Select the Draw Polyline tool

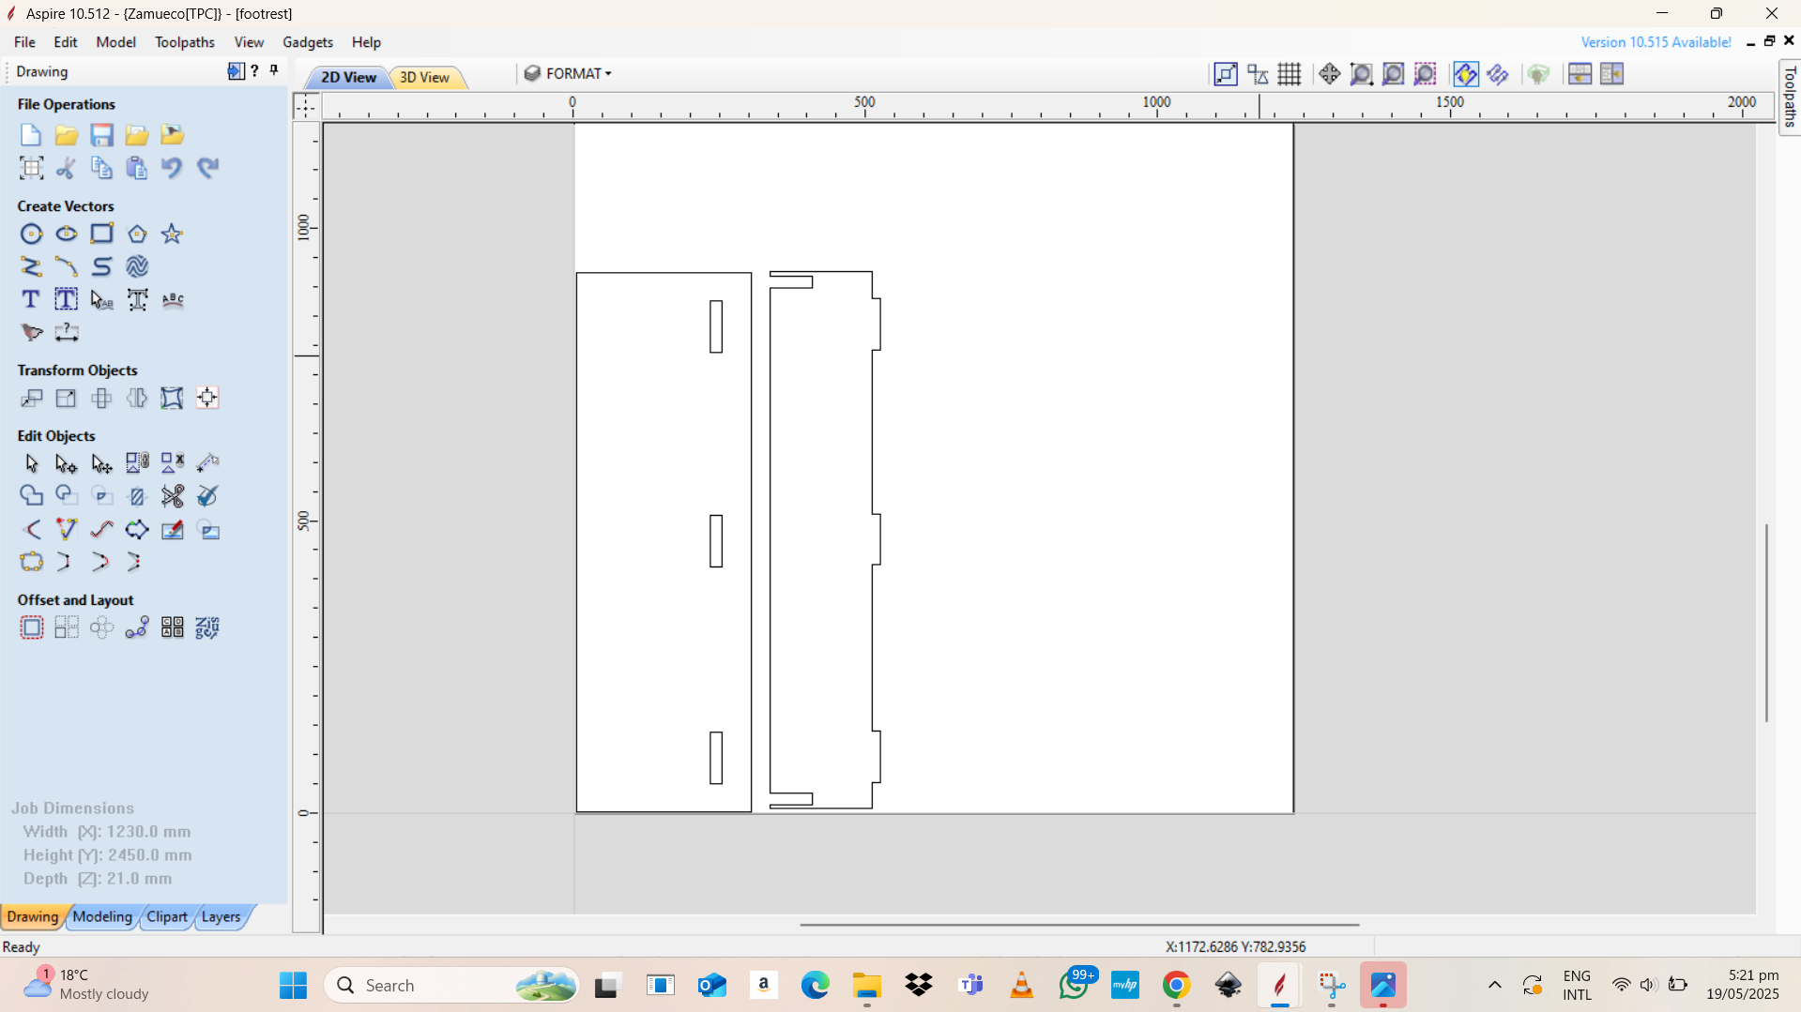pyautogui.click(x=31, y=266)
